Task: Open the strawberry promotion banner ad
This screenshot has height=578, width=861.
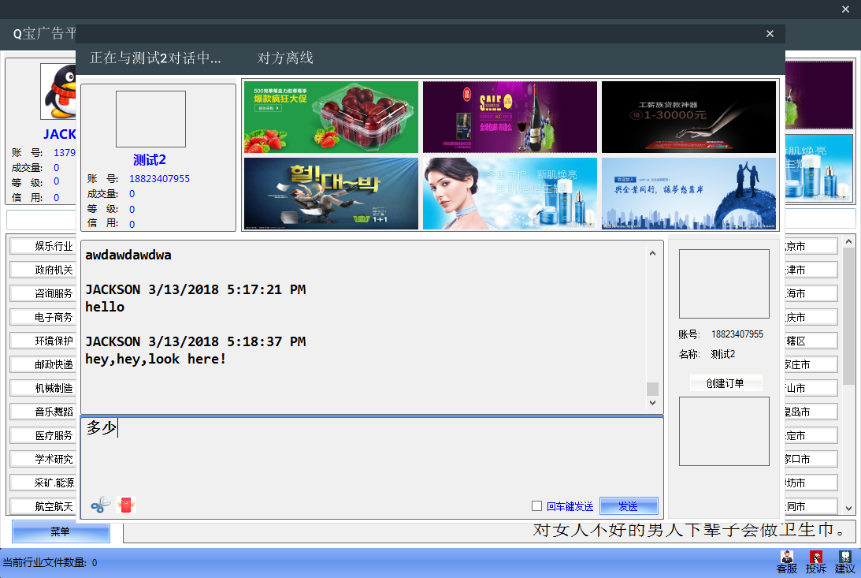Action: tap(331, 117)
